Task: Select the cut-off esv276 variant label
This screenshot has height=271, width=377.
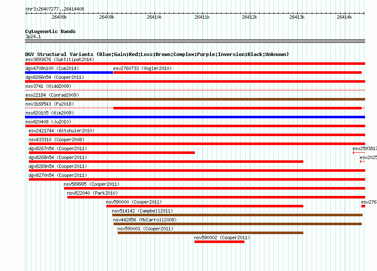Action: click(x=369, y=202)
